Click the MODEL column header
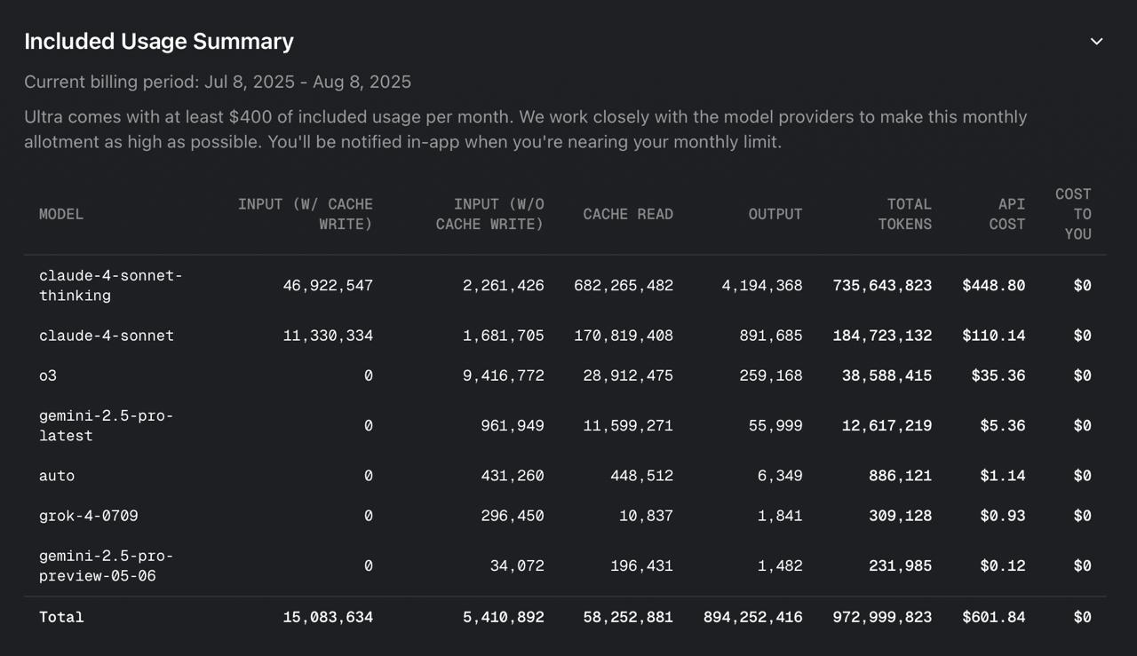Viewport: 1137px width, 656px height. click(x=61, y=214)
